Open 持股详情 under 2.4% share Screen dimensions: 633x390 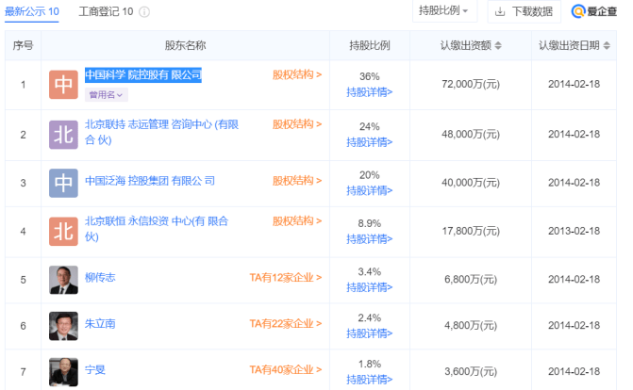pyautogui.click(x=370, y=333)
